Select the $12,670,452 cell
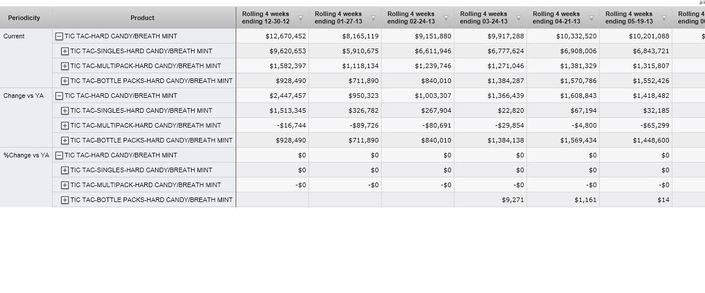This screenshot has width=705, height=293. (x=286, y=36)
